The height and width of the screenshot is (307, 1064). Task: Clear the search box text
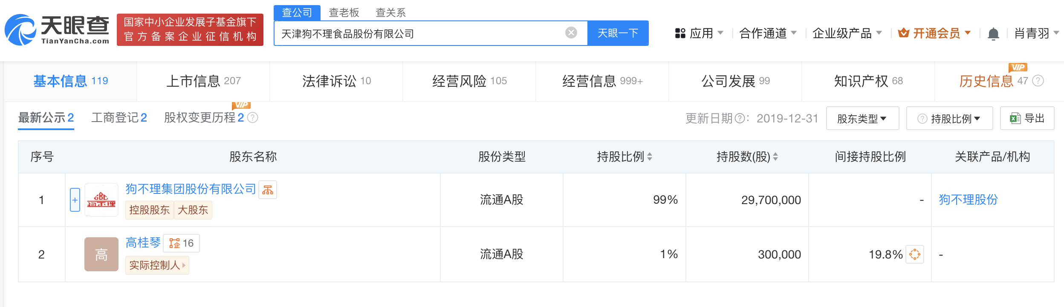tap(571, 33)
